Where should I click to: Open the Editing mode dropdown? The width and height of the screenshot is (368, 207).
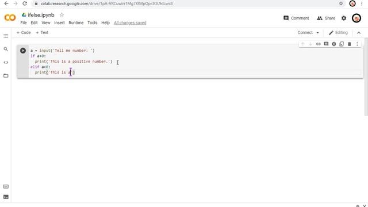tap(338, 33)
